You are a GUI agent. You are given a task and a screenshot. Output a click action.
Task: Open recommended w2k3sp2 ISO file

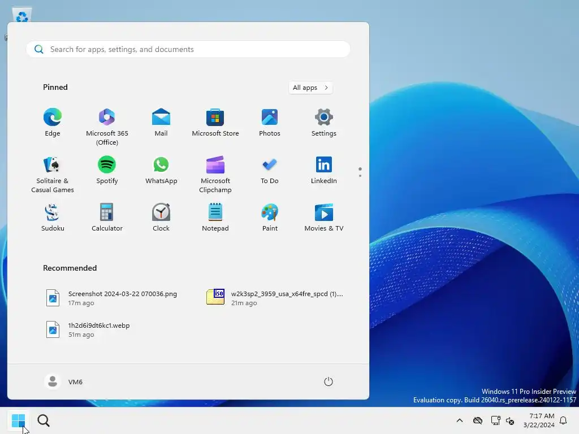click(275, 298)
